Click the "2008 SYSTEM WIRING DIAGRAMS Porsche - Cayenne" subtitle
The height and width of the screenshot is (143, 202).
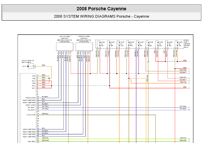(101, 16)
